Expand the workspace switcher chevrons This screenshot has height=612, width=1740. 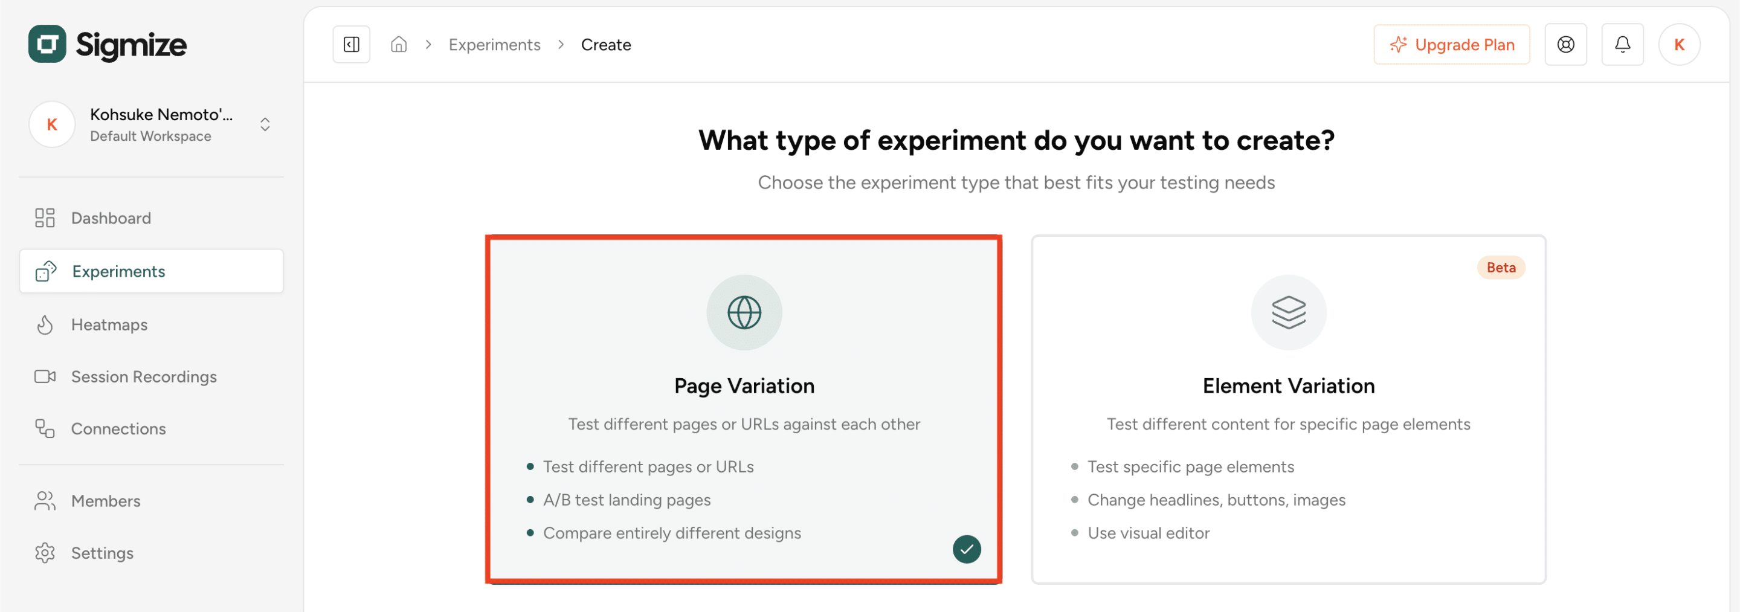tap(265, 124)
